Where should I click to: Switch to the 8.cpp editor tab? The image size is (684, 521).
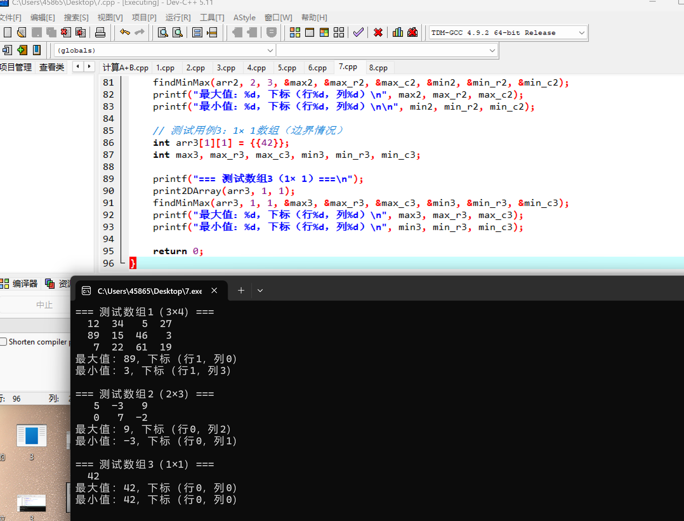378,68
